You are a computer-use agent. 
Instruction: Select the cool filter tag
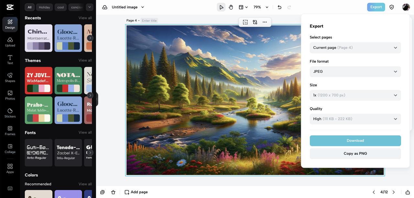click(61, 7)
